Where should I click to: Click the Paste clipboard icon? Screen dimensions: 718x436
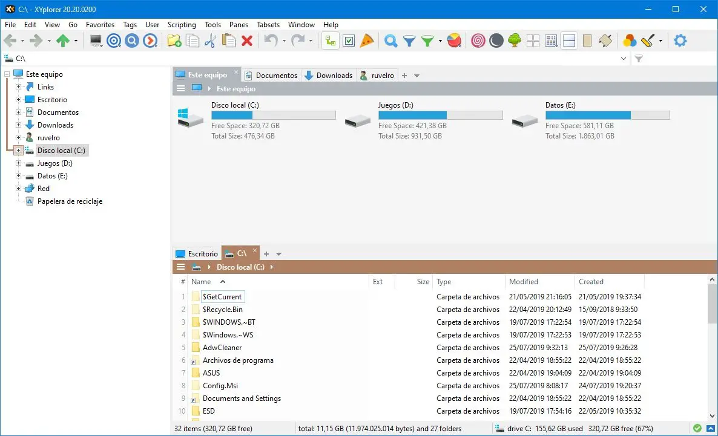228,41
